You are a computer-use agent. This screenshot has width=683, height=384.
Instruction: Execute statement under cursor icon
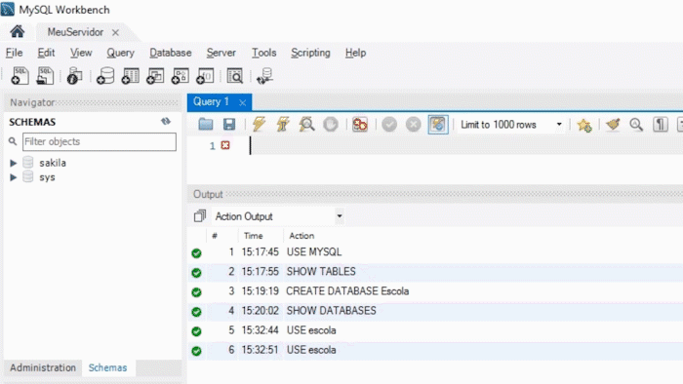pyautogui.click(x=283, y=125)
